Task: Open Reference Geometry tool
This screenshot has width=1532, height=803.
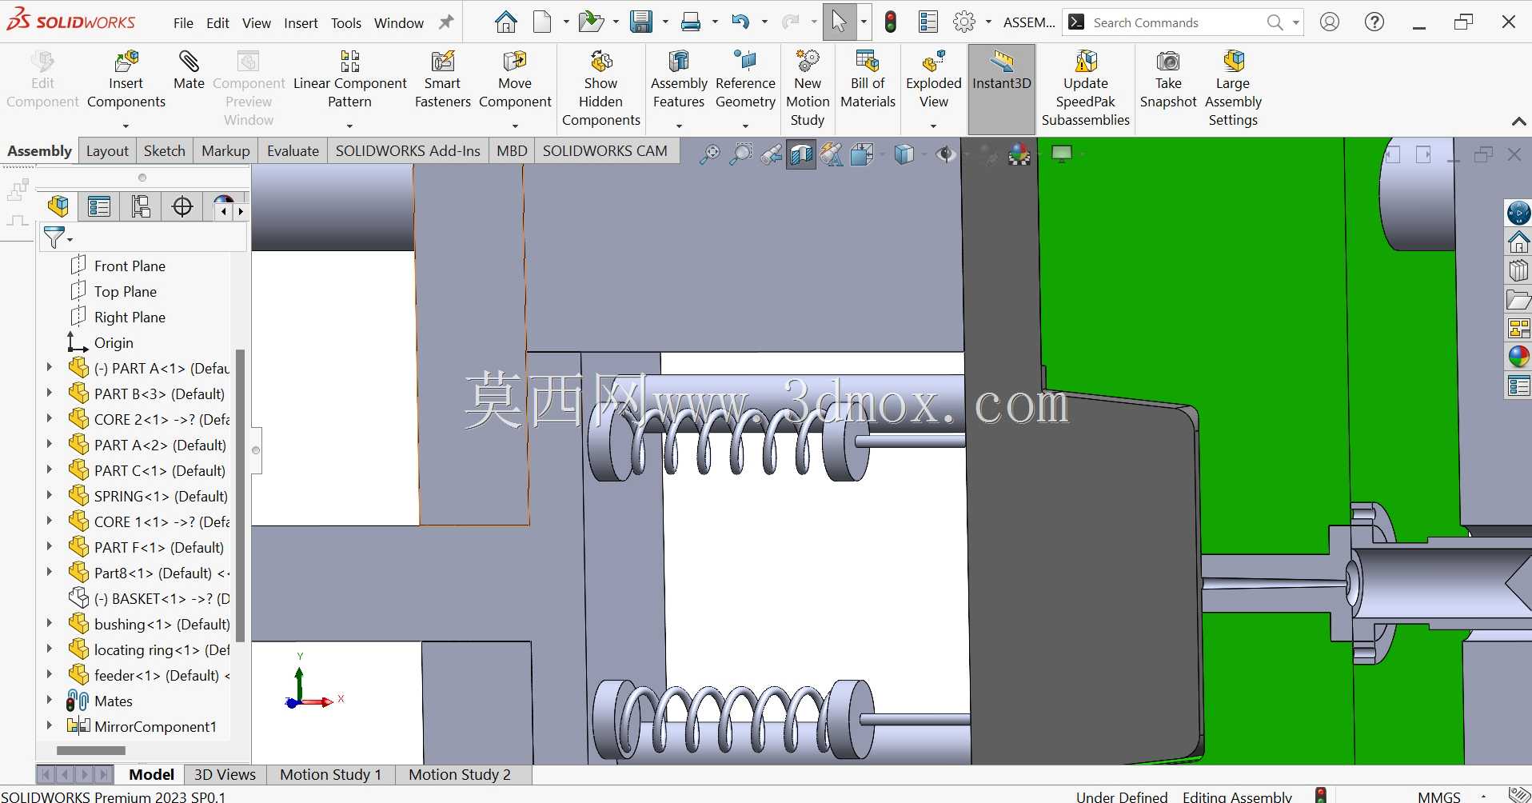Action: point(745,80)
